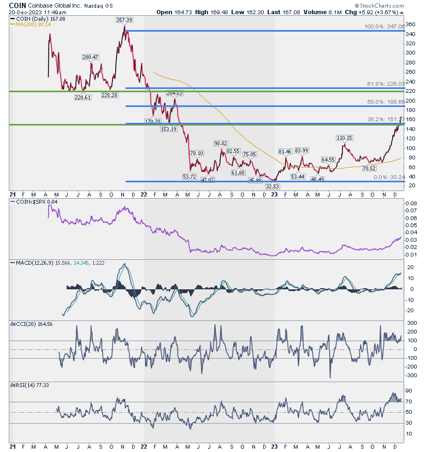
Task: Click the 220.61 low price label
Action: pyautogui.click(x=83, y=97)
